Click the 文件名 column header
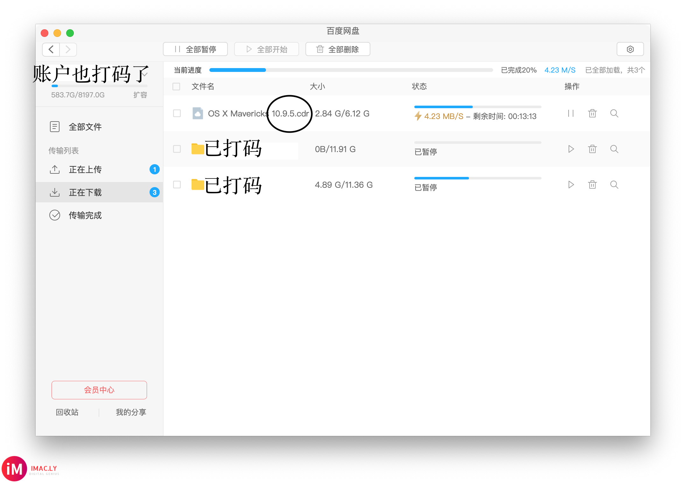Viewport: 686px width, 483px height. point(203,87)
